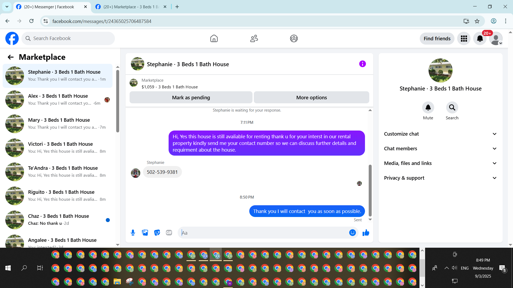Attach a photo with the image icon

pos(145,233)
